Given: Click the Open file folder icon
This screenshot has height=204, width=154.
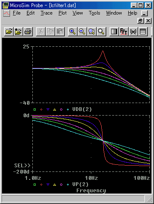Looking at the screenshot, I should click(9, 32).
